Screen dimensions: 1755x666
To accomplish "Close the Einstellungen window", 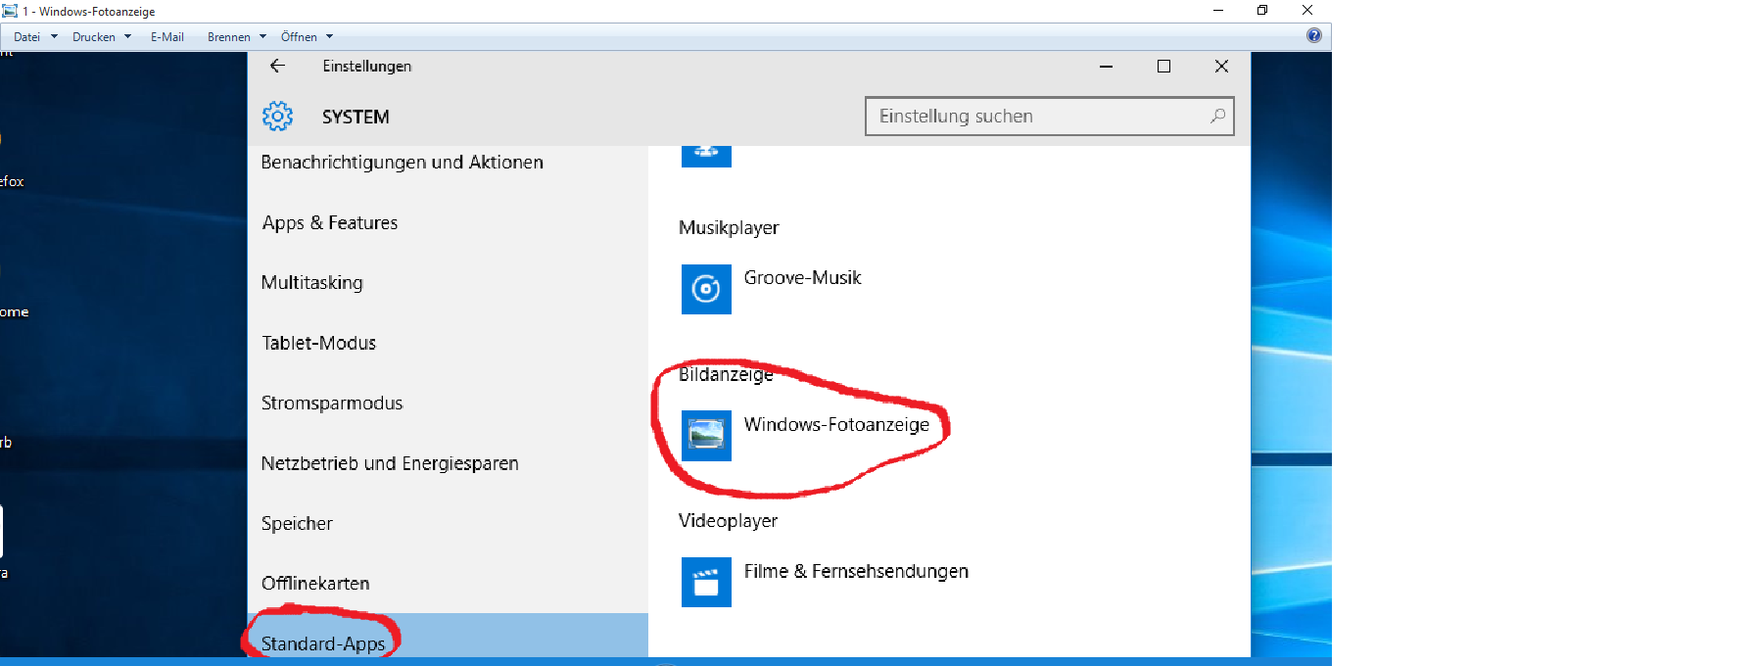I will pos(1221,67).
